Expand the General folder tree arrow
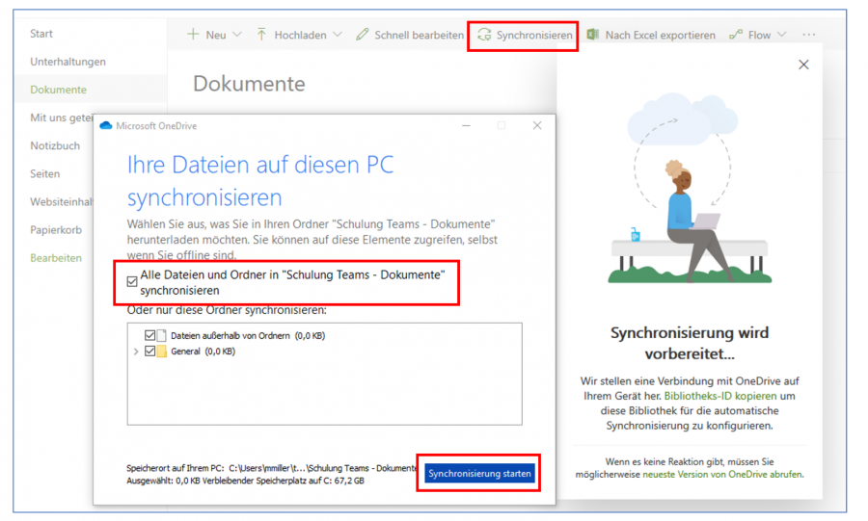 (136, 352)
